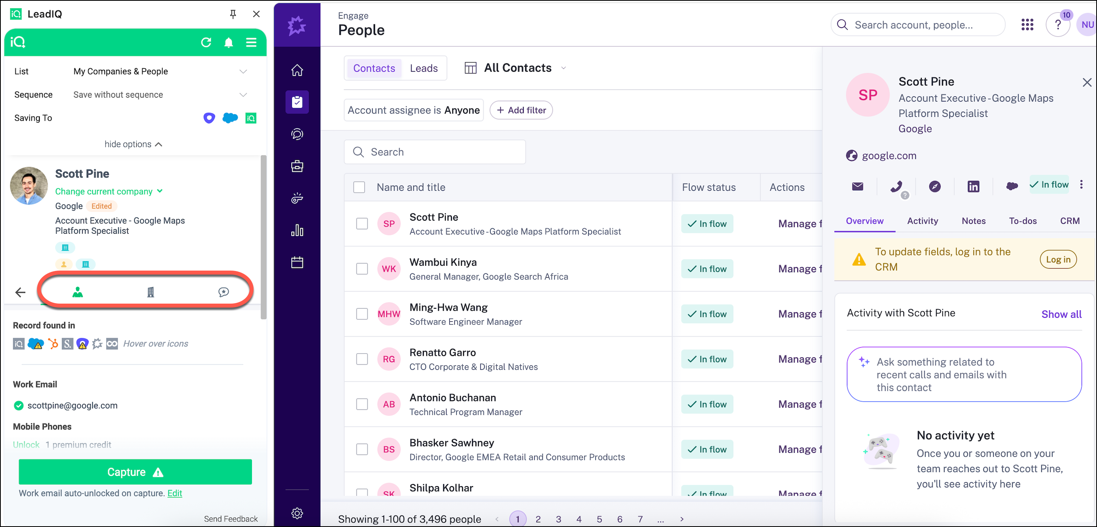Switch to the person details tab icon
The image size is (1097, 527).
point(78,292)
